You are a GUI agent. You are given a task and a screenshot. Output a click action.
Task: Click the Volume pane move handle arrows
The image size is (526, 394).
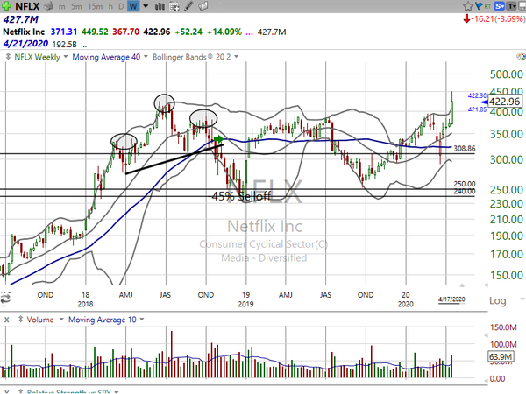[20, 320]
